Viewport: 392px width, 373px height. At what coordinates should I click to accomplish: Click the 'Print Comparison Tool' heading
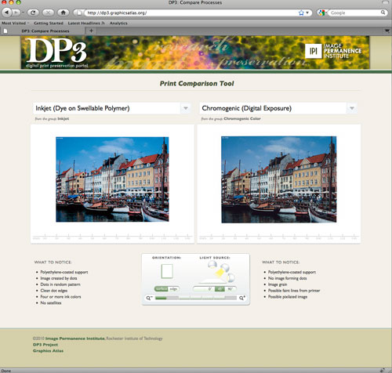click(x=197, y=84)
